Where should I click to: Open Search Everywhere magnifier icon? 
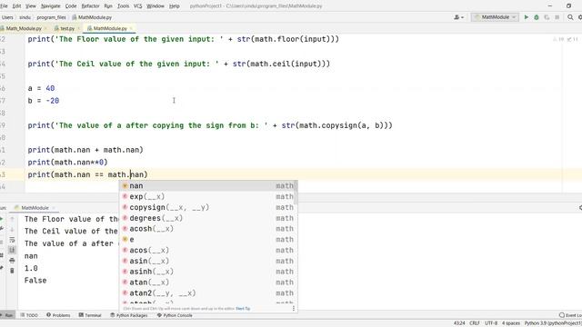570,17
